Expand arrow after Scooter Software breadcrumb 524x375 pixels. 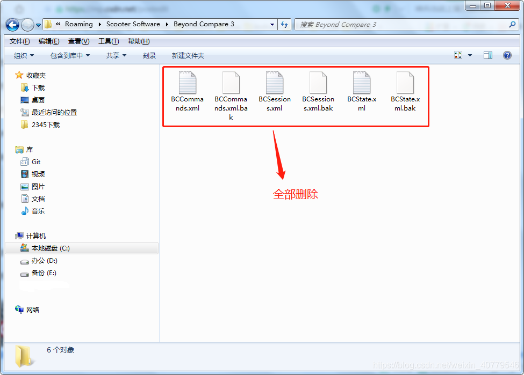point(167,24)
